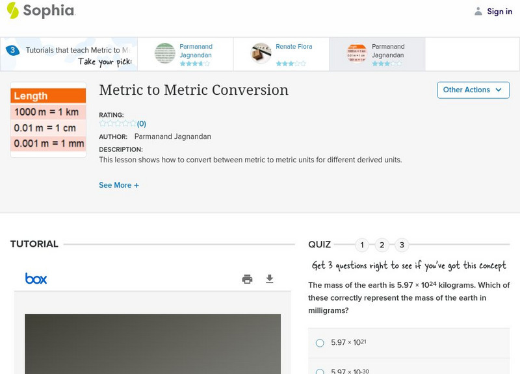Open the print icon above the tutorial
Image resolution: width=520 pixels, height=374 pixels.
pos(246,278)
